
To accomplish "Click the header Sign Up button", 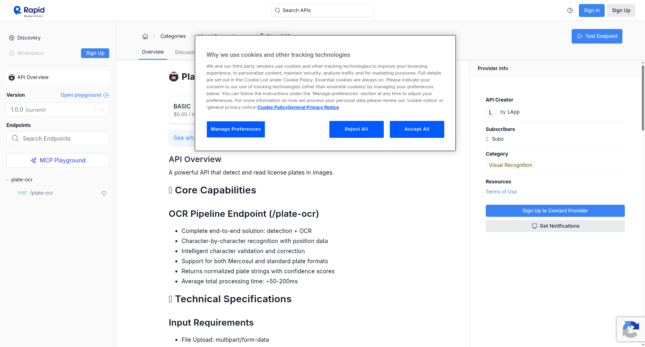I will [621, 10].
